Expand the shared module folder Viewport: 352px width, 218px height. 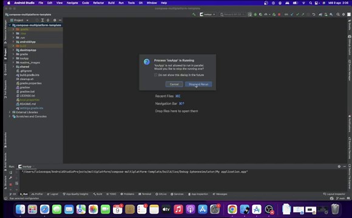point(13,67)
